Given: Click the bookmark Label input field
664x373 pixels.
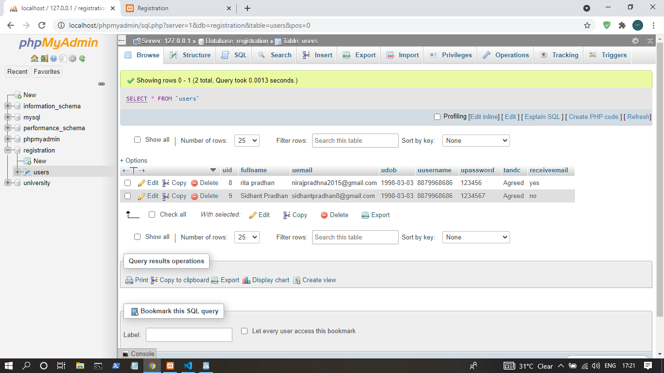Looking at the screenshot, I should click(189, 335).
